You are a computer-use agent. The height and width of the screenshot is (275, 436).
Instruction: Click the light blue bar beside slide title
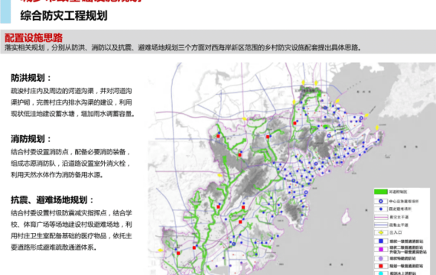[5, 11]
